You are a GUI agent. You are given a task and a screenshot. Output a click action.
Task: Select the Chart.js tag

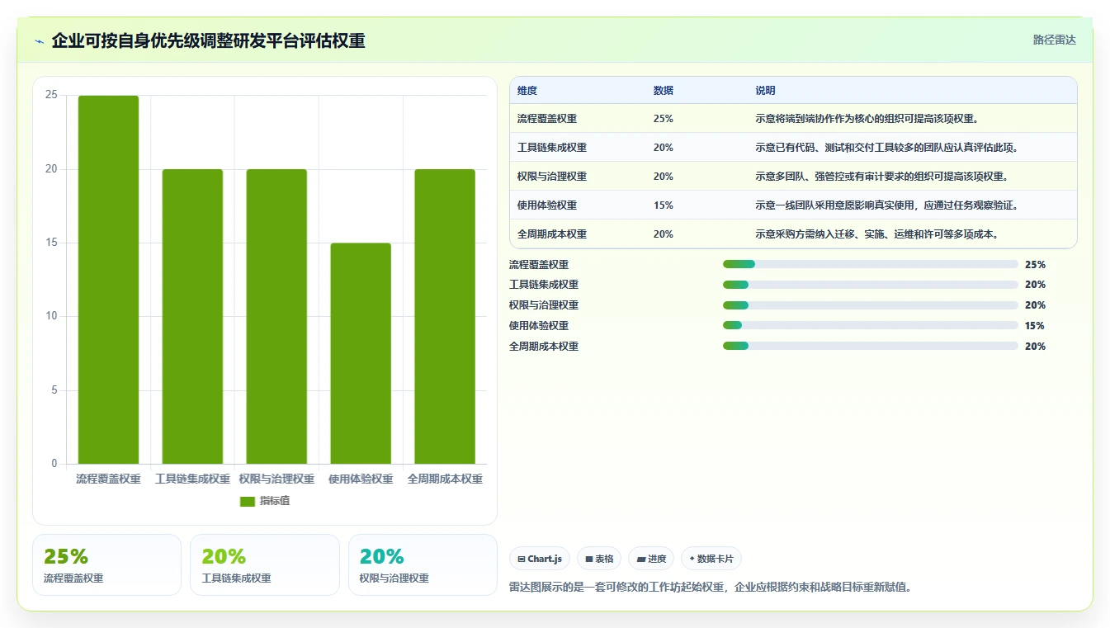pos(540,559)
